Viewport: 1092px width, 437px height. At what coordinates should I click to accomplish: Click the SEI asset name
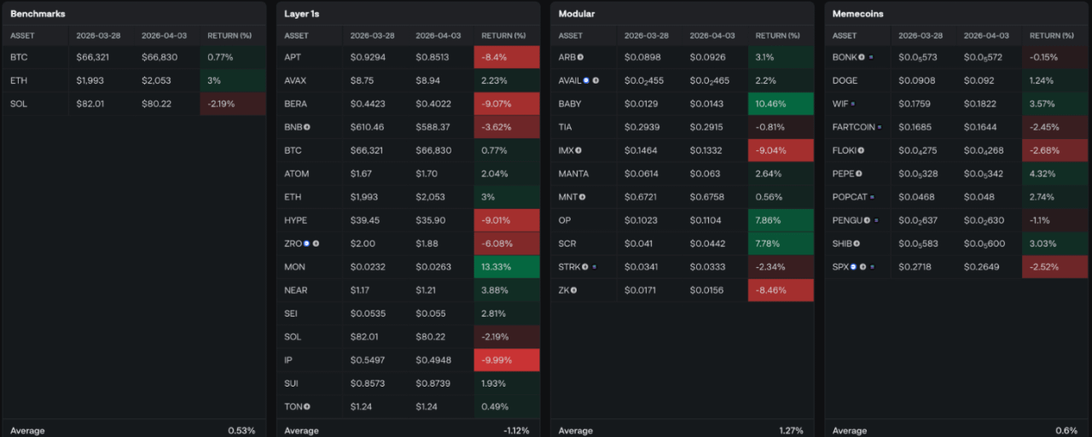tap(292, 313)
